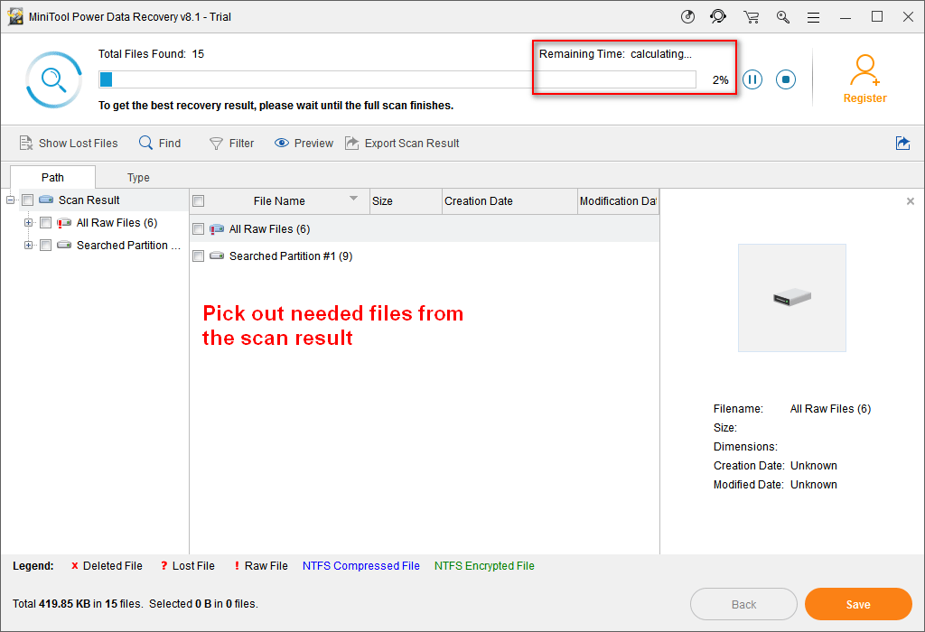Select Searched Partition tree item
Image resolution: width=925 pixels, height=632 pixels.
(128, 246)
